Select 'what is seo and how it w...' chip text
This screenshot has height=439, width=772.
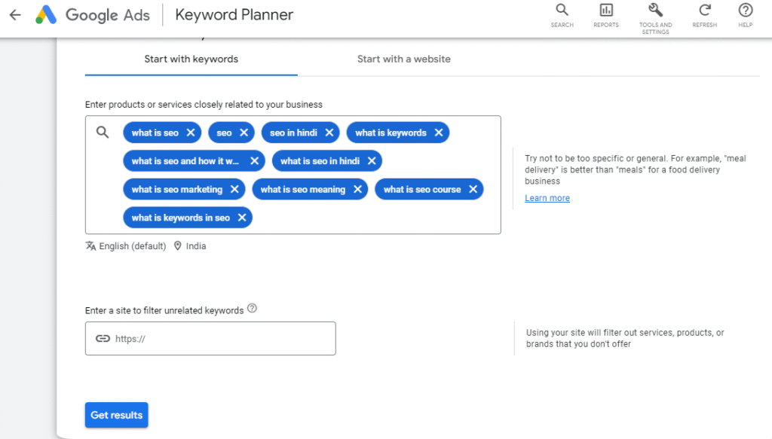pyautogui.click(x=185, y=160)
